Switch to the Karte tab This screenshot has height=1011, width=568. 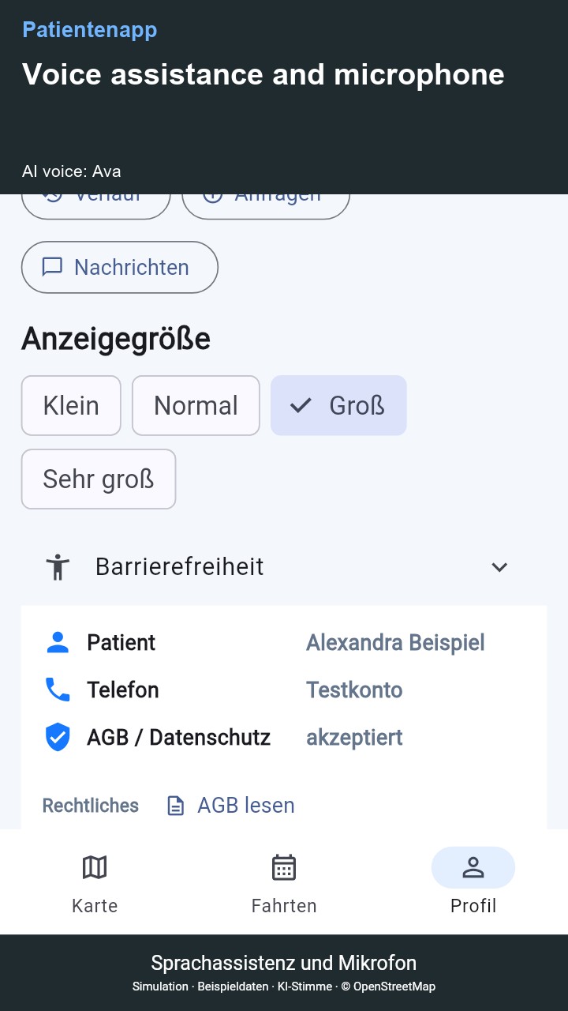[x=95, y=881]
